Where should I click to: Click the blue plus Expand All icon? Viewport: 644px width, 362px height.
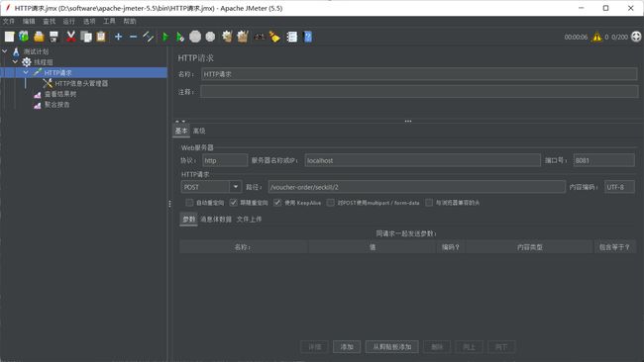(118, 37)
